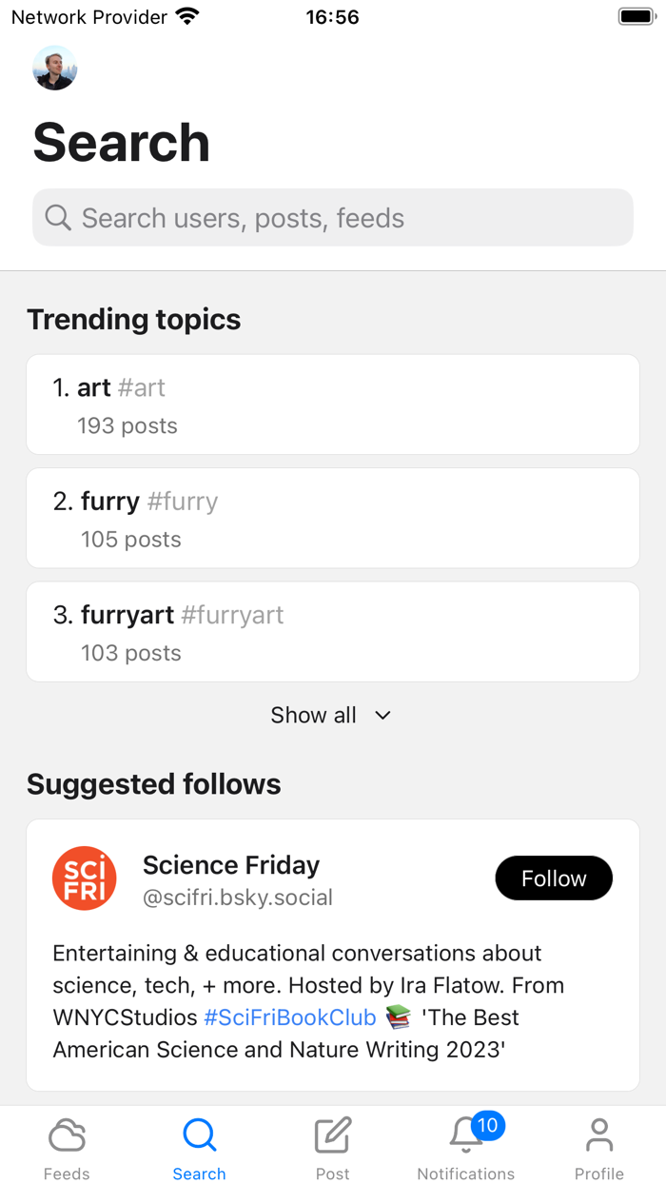Screen dimensions: 666x1184
Task: Follow Science Friday
Action: tap(554, 878)
